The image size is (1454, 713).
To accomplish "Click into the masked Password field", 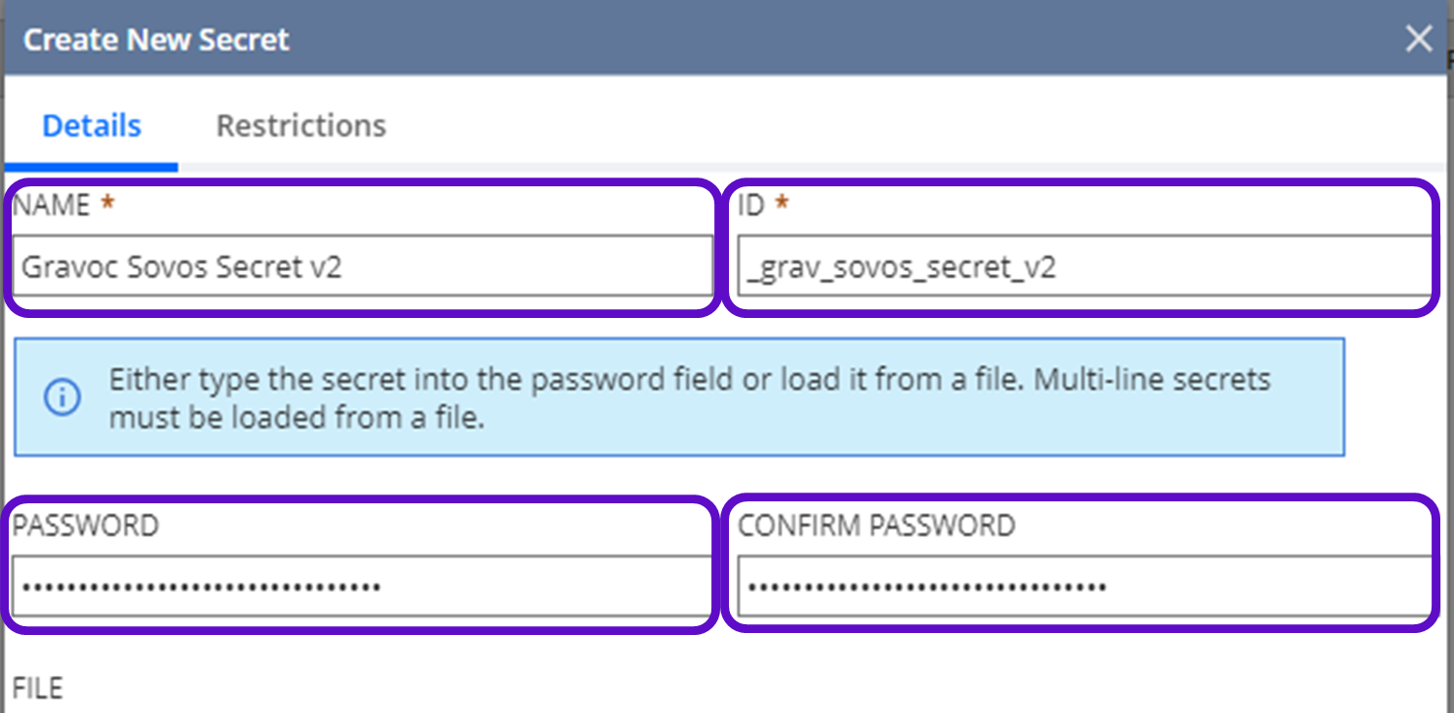I will [x=361, y=587].
